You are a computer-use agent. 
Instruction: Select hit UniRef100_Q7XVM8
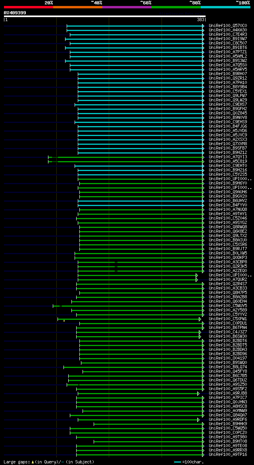228,144
